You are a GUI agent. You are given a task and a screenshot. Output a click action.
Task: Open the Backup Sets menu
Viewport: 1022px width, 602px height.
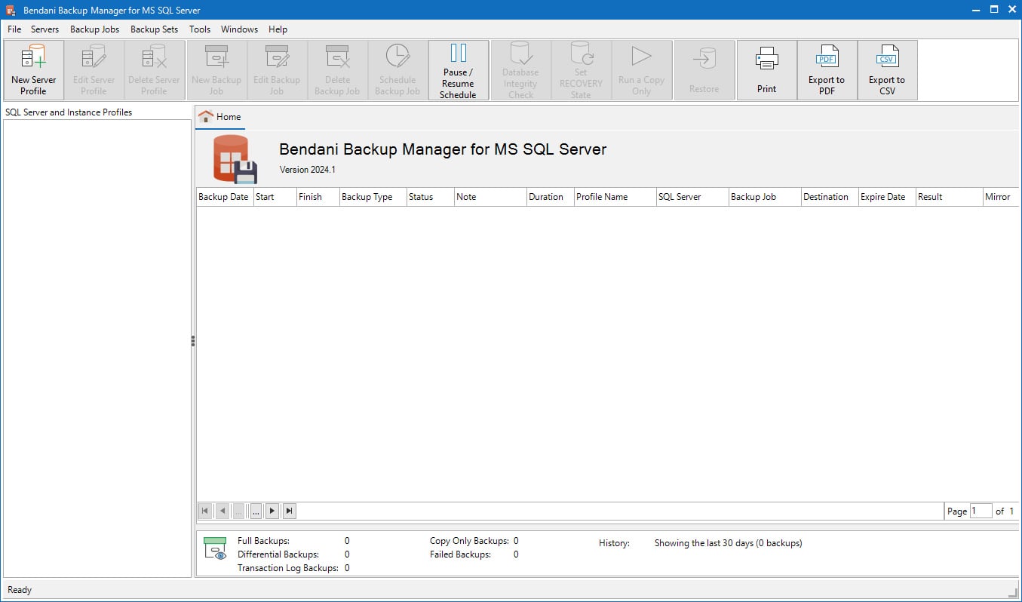coord(154,29)
